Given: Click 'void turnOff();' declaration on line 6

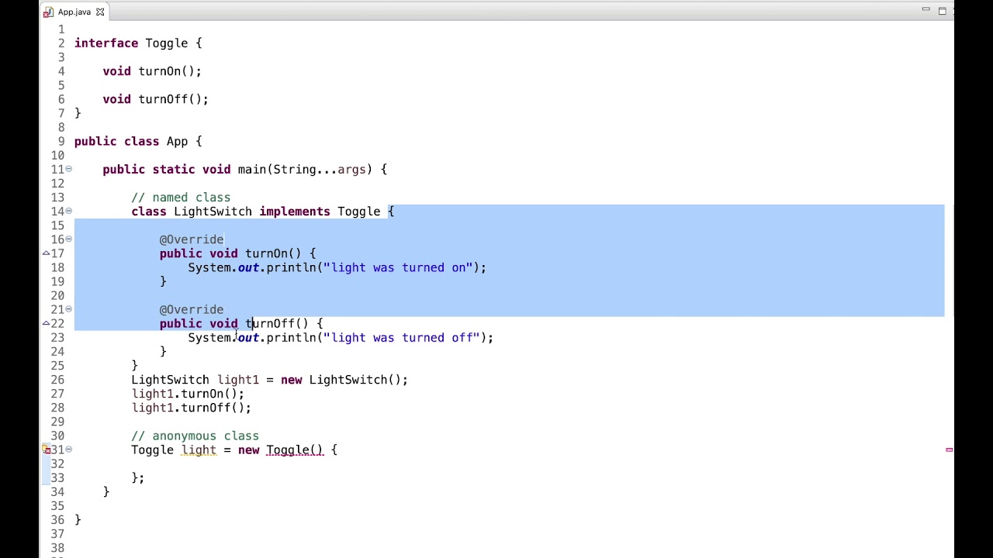Looking at the screenshot, I should (x=156, y=99).
